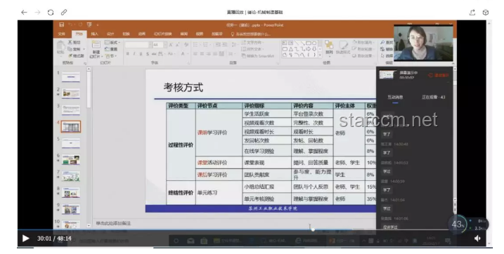Image resolution: width=504 pixels, height=254 pixels.
Task: Play the video replay
Action: tap(26, 239)
